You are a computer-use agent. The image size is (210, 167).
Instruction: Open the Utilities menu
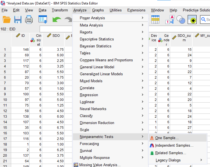coord(116,10)
